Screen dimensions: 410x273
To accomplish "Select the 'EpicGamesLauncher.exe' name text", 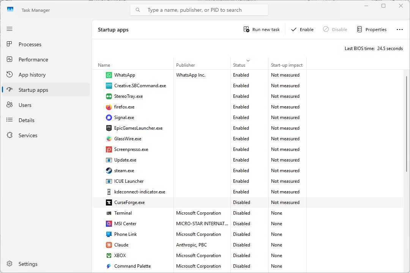I will [x=138, y=128].
